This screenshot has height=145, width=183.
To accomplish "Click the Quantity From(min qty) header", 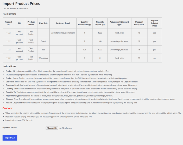I will pyautogui.click(x=85, y=23).
